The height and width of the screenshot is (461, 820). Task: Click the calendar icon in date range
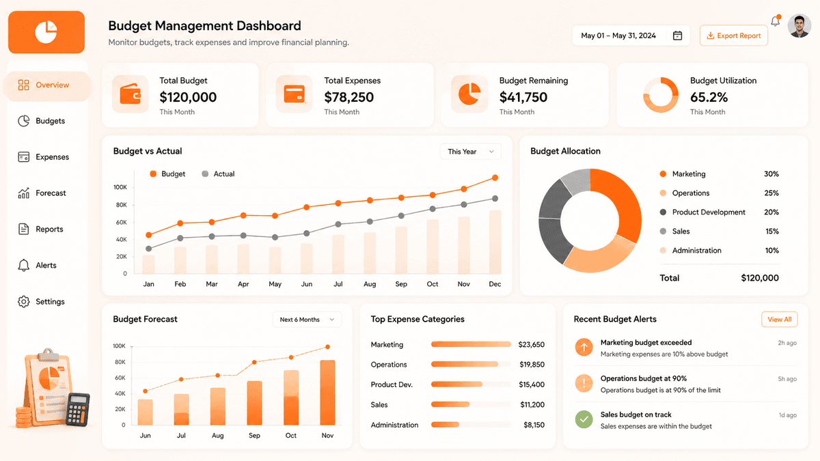point(677,36)
